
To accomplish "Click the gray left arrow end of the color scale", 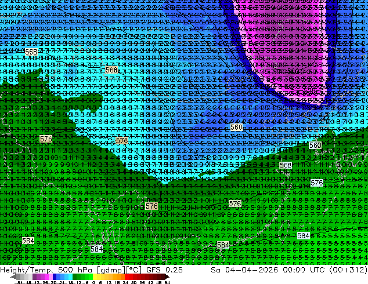I will pyautogui.click(x=13, y=276).
